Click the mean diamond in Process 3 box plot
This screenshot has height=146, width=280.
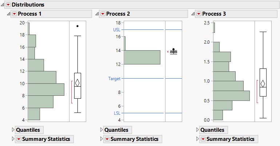pyautogui.click(x=263, y=83)
